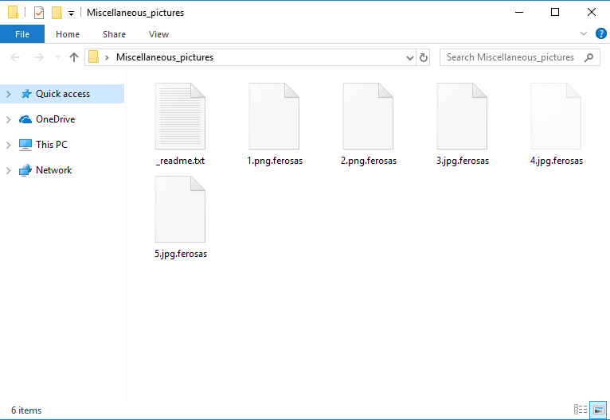Click the Network icon in sidebar
610x420 pixels.
coord(25,170)
